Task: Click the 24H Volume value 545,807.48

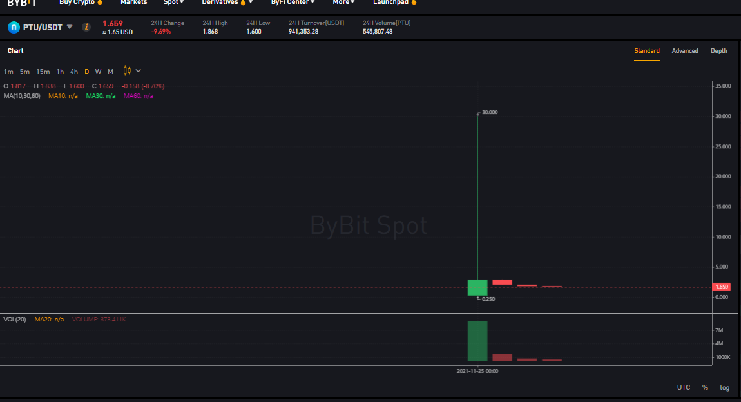Action: click(x=378, y=31)
